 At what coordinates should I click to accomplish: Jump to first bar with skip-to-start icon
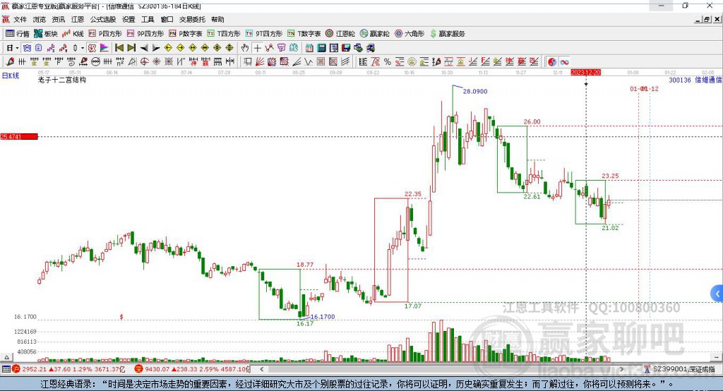119,48
